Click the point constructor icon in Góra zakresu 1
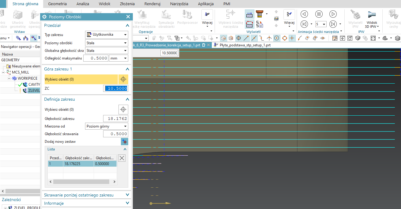Viewport: 401px width, 209px height. click(123, 79)
